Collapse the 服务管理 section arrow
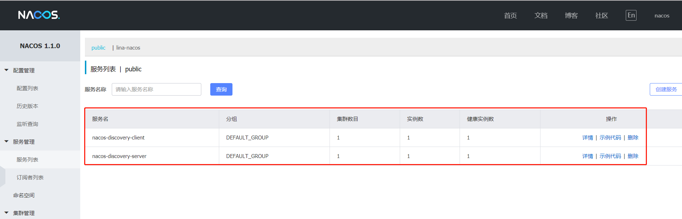The width and height of the screenshot is (682, 219). [6, 142]
